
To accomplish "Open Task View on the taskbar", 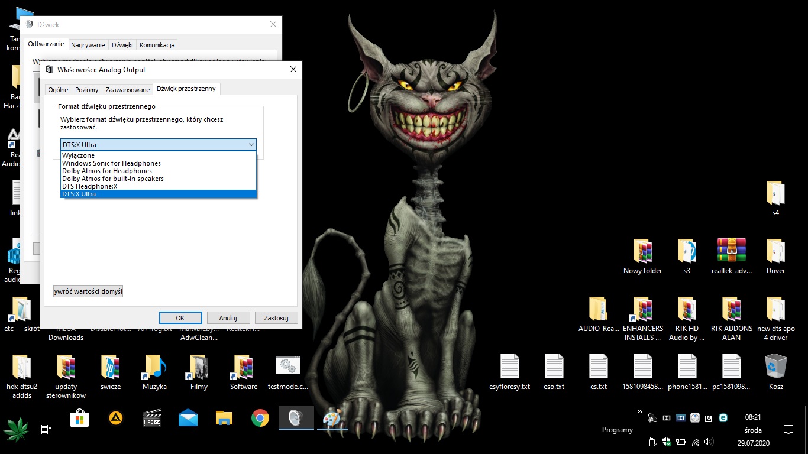I will click(x=46, y=430).
